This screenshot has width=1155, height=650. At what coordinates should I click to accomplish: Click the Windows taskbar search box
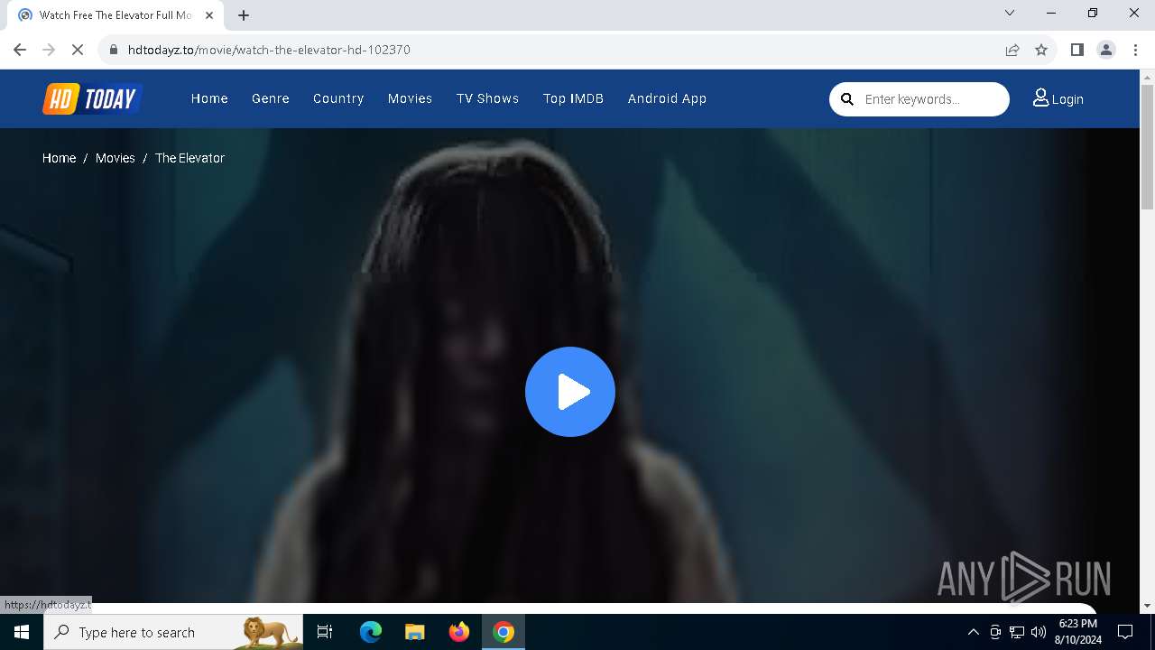click(173, 632)
